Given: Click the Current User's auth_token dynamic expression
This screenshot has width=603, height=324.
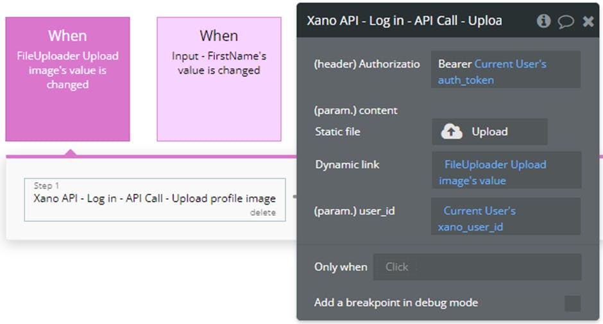Looking at the screenshot, I should [492, 72].
